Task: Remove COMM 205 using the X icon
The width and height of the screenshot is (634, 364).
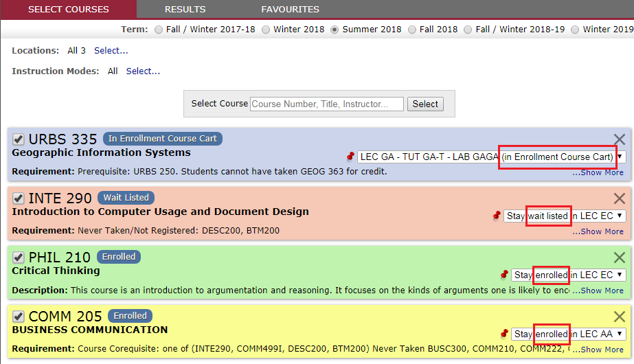Action: coord(619,317)
